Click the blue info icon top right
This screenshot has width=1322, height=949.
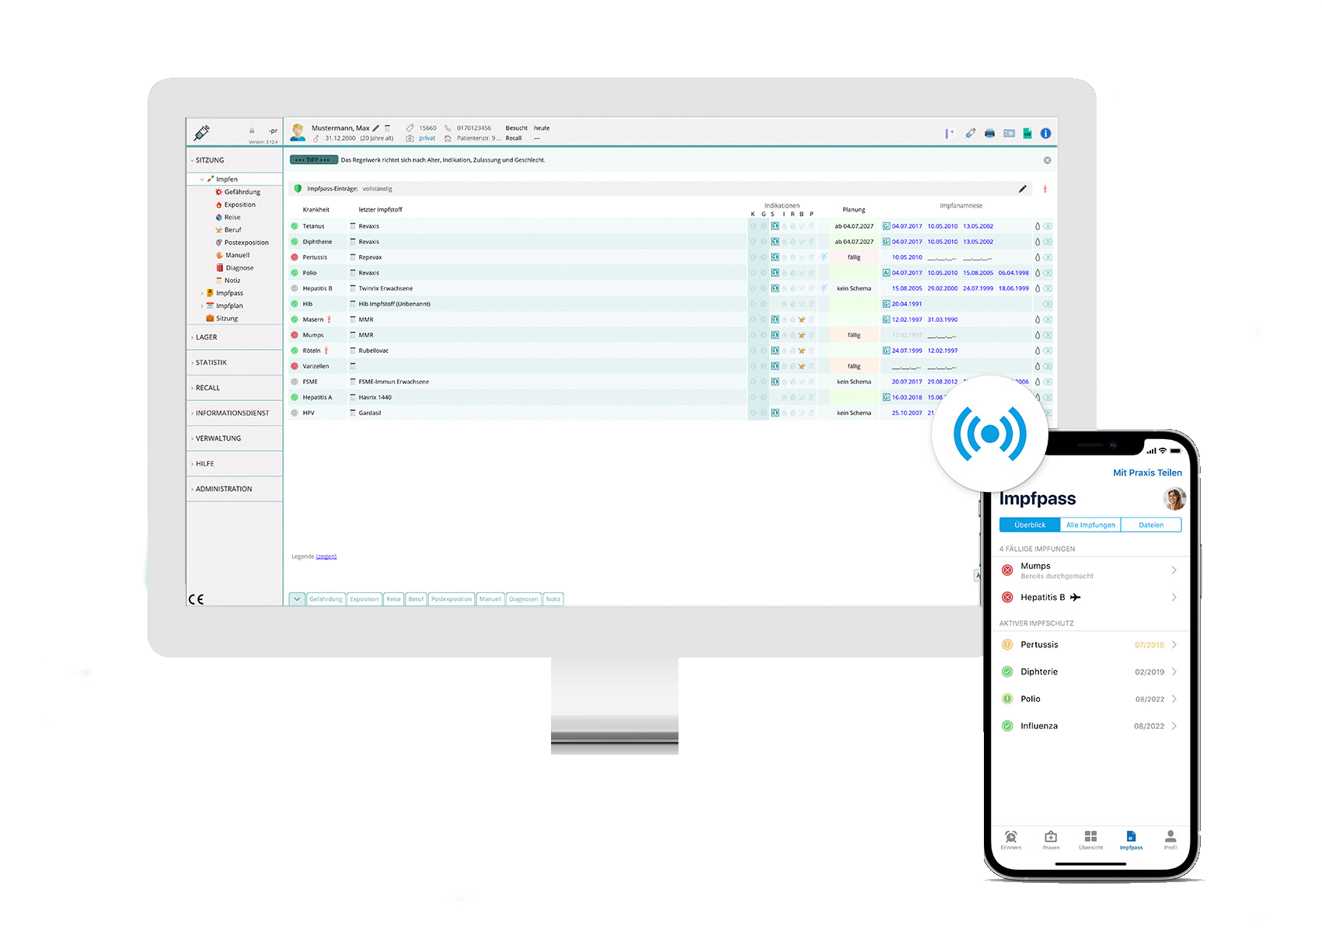(x=1045, y=133)
